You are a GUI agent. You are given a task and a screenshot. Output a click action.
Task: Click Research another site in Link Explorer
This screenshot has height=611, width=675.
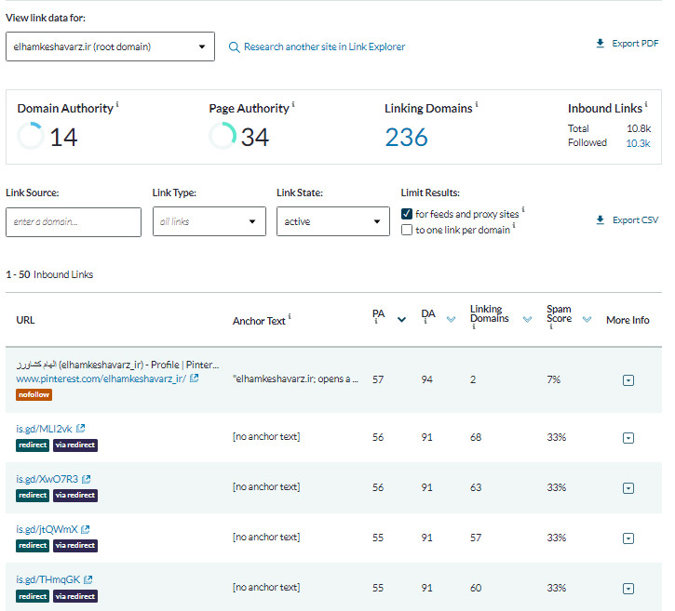point(324,47)
